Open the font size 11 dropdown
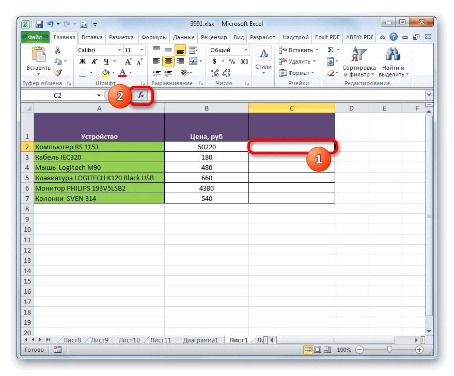This screenshot has height=376, width=454. click(142, 50)
